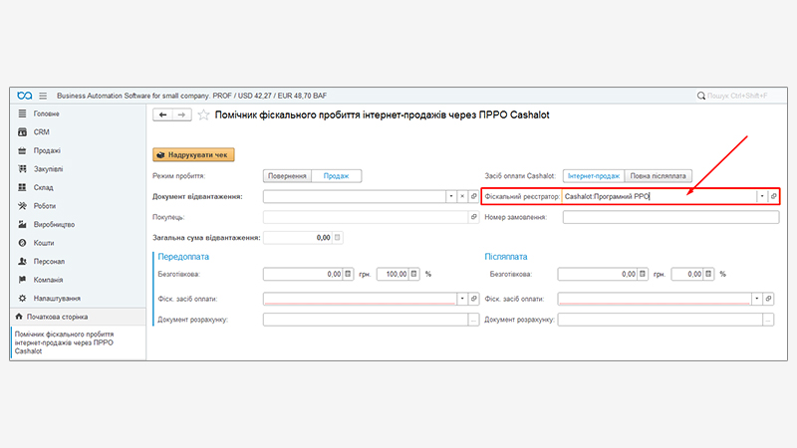This screenshot has height=448, width=797.
Task: Open link icon of Фіскальний реєстратор field
Action: (773, 197)
